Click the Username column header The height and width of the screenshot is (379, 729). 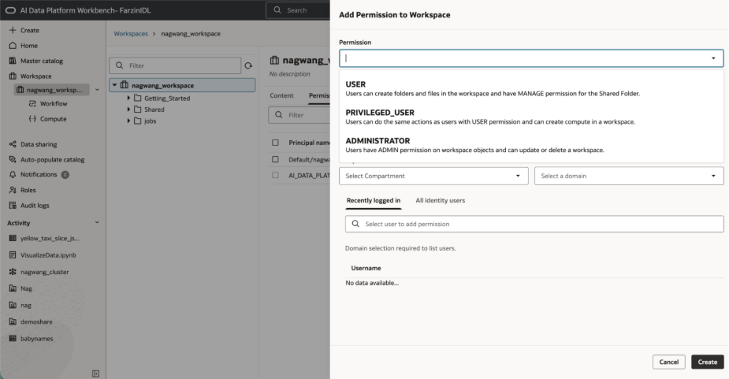pos(366,268)
